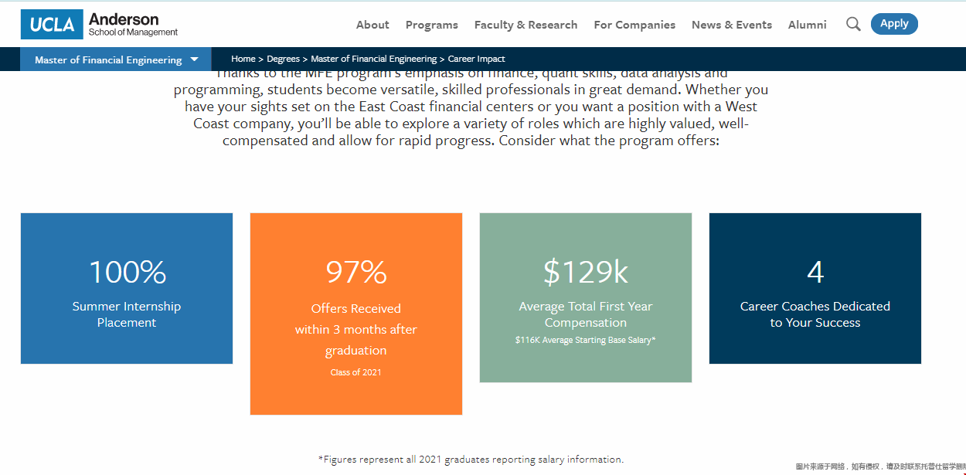Select Career Impact breadcrumb item
966x475 pixels.
tap(477, 59)
